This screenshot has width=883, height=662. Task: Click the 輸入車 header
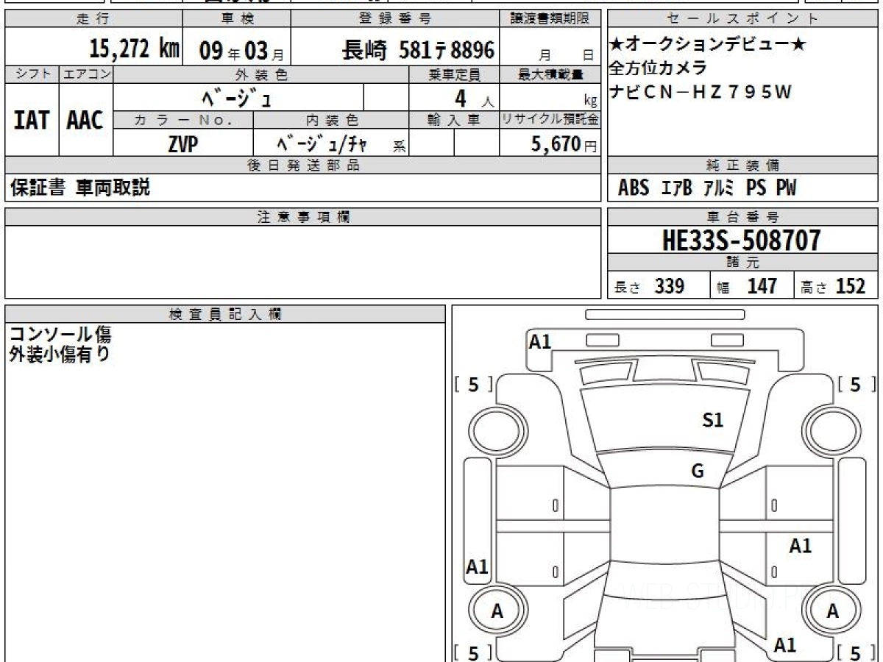tap(454, 120)
